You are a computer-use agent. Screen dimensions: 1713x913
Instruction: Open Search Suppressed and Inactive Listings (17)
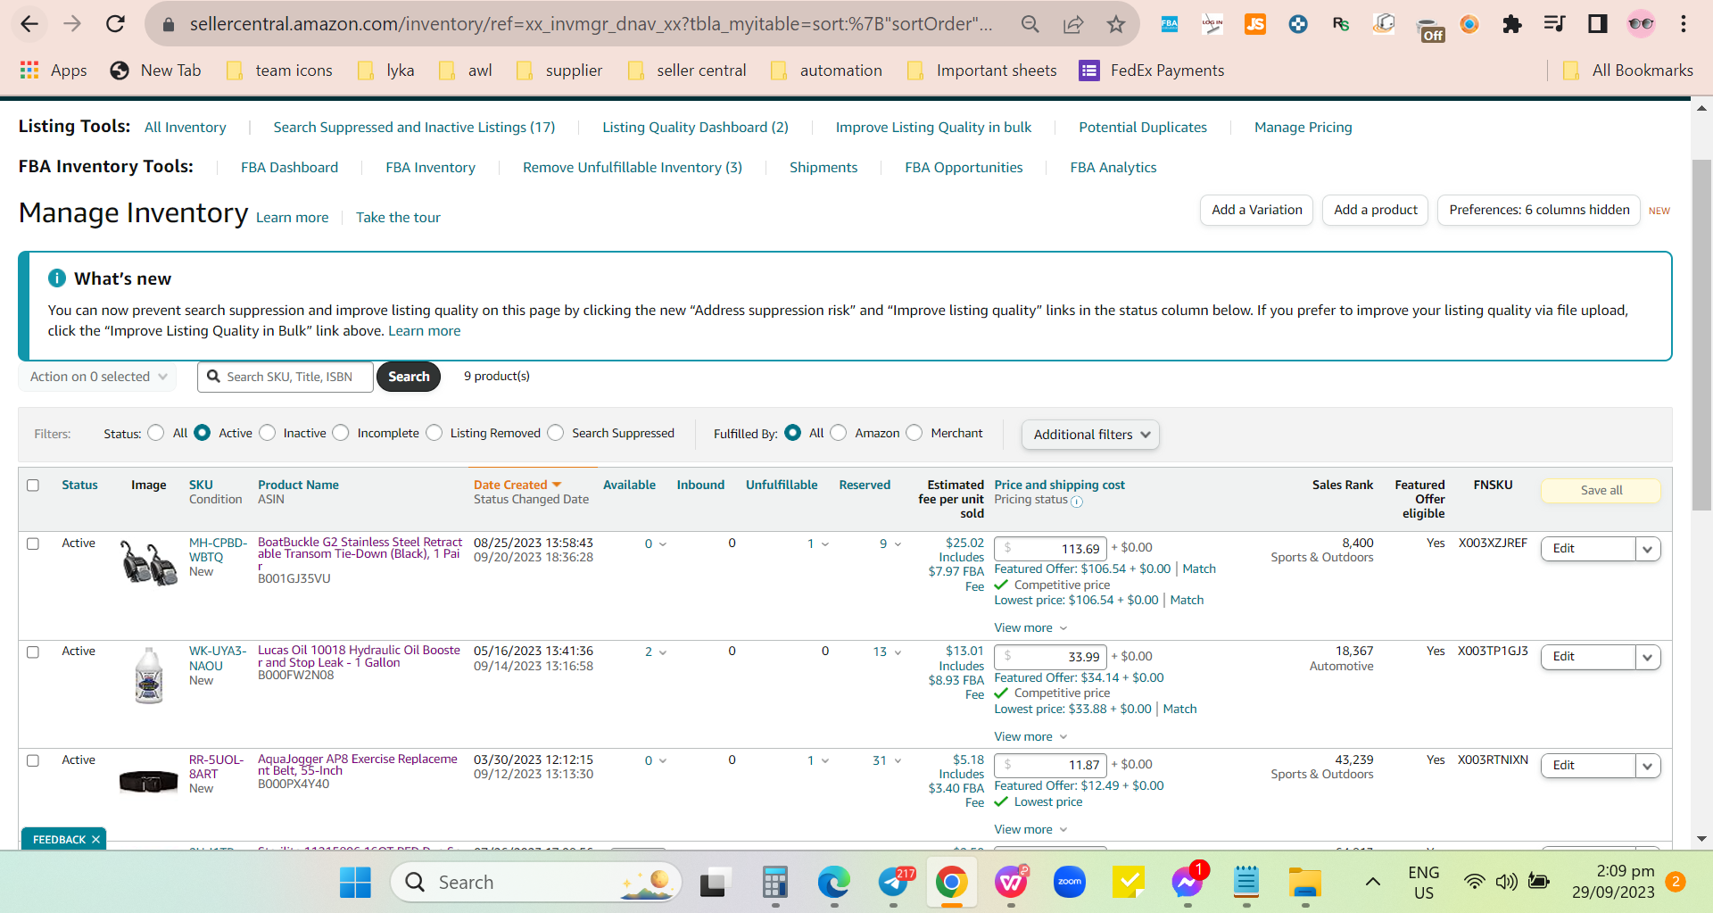coord(414,128)
